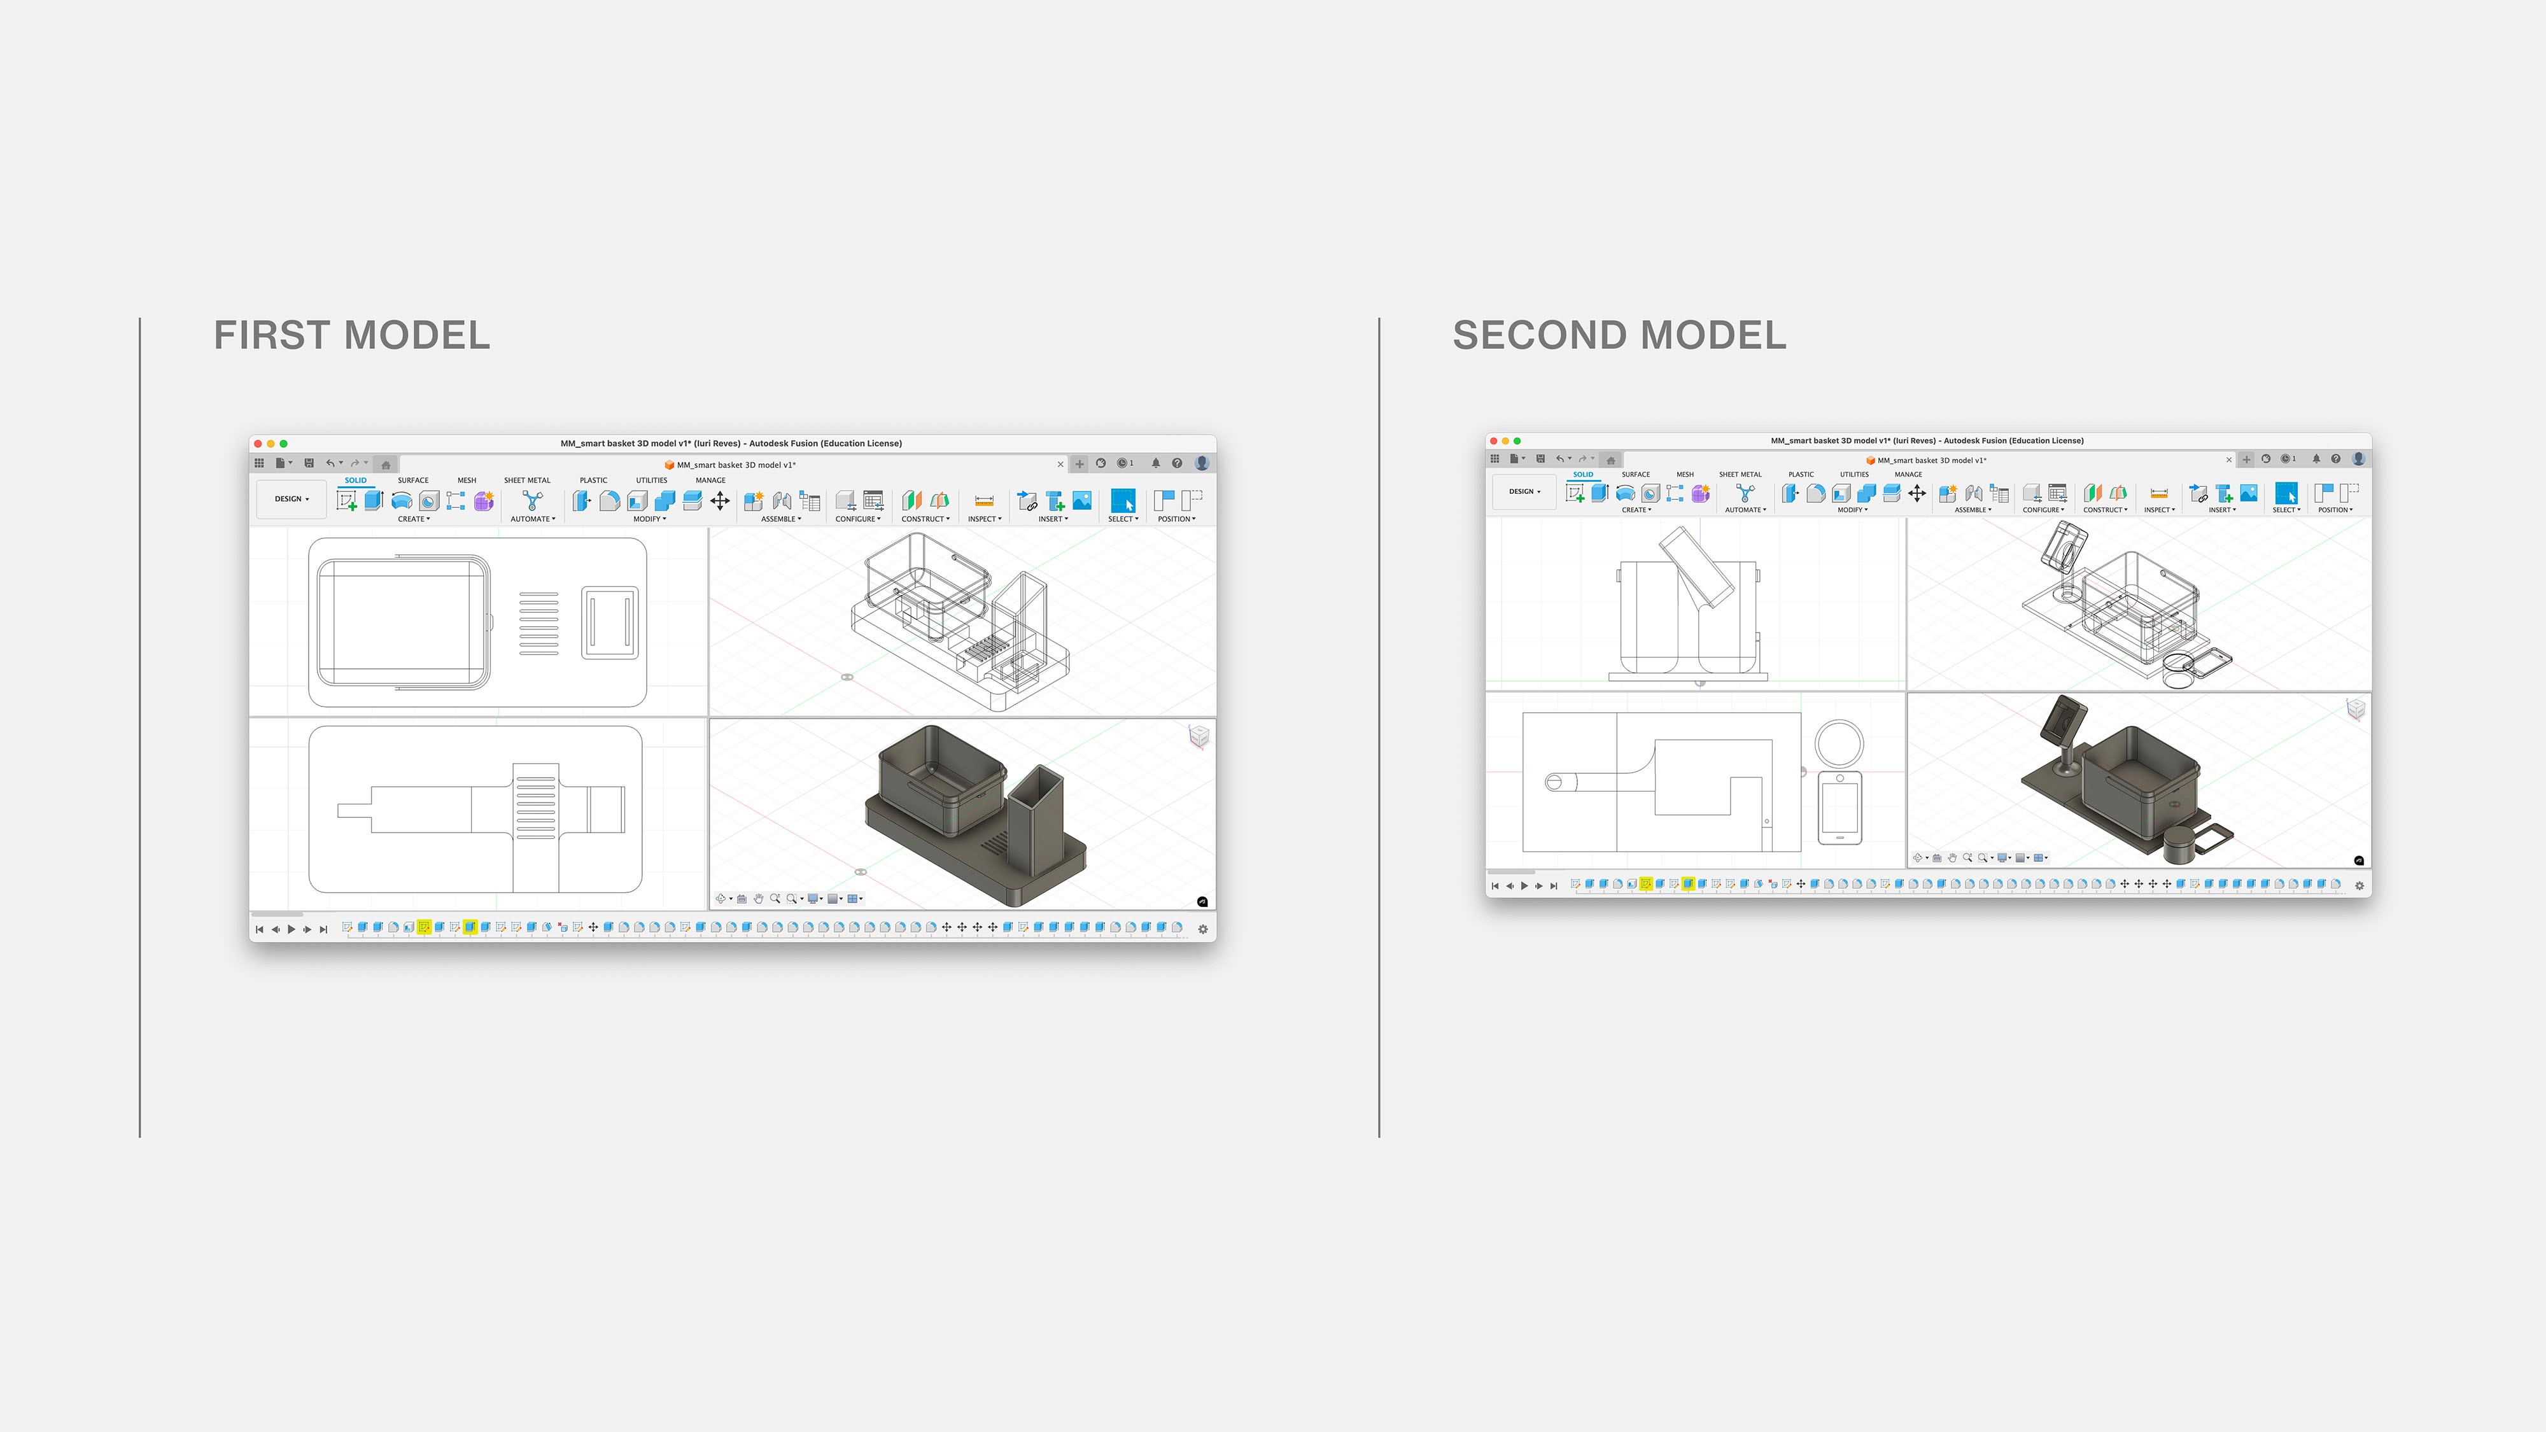
Task: Expand CREATE menu in First Model window
Action: pyautogui.click(x=413, y=519)
